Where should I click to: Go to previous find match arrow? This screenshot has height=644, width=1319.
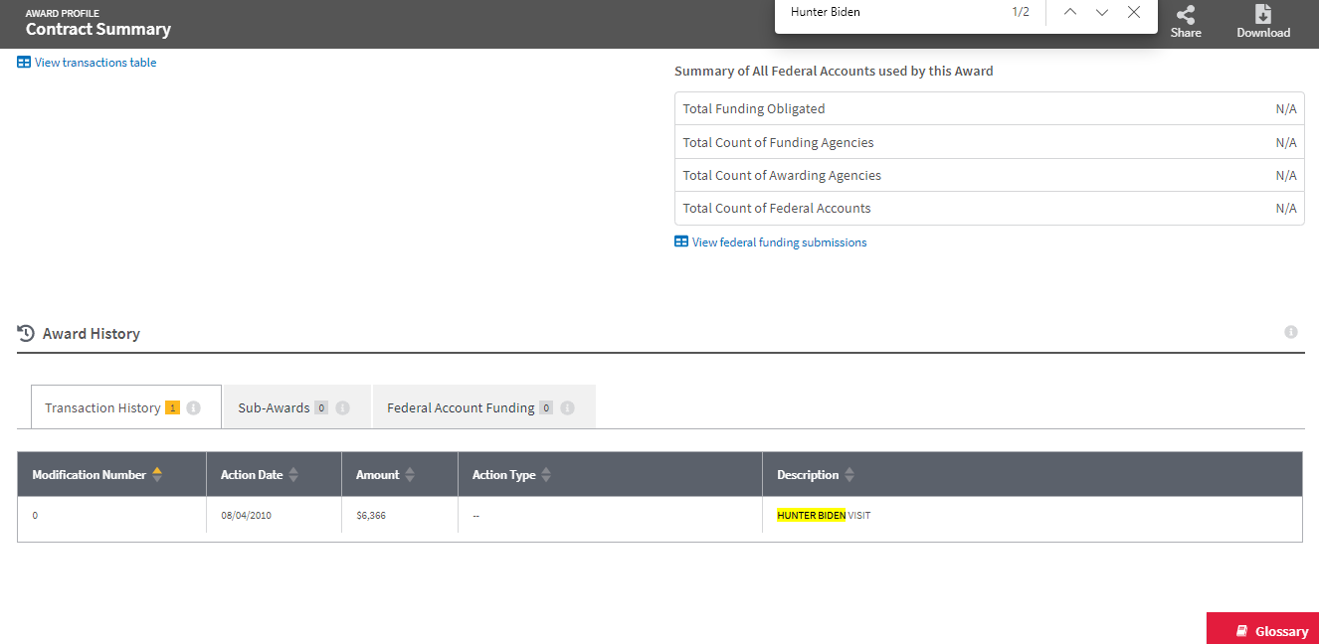coord(1070,12)
